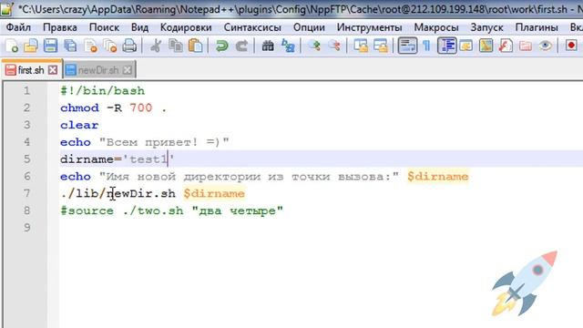Click the '#source ./two.sh' comment line

click(x=172, y=210)
